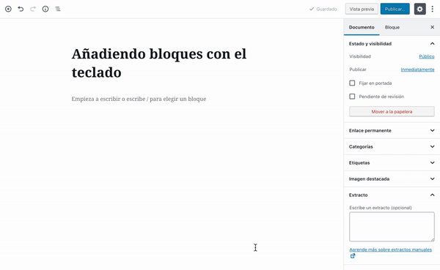Screen dimensions: 440x270
Task: Click the Publicar label in sidebar
Action: coord(358,70)
